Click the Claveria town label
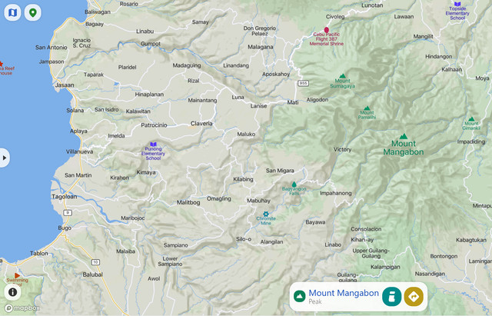The width and height of the screenshot is (492, 316). (x=201, y=123)
